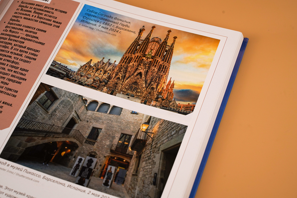
Task: Click the iron staircase railing in courtyard
Action: pos(50,128)
